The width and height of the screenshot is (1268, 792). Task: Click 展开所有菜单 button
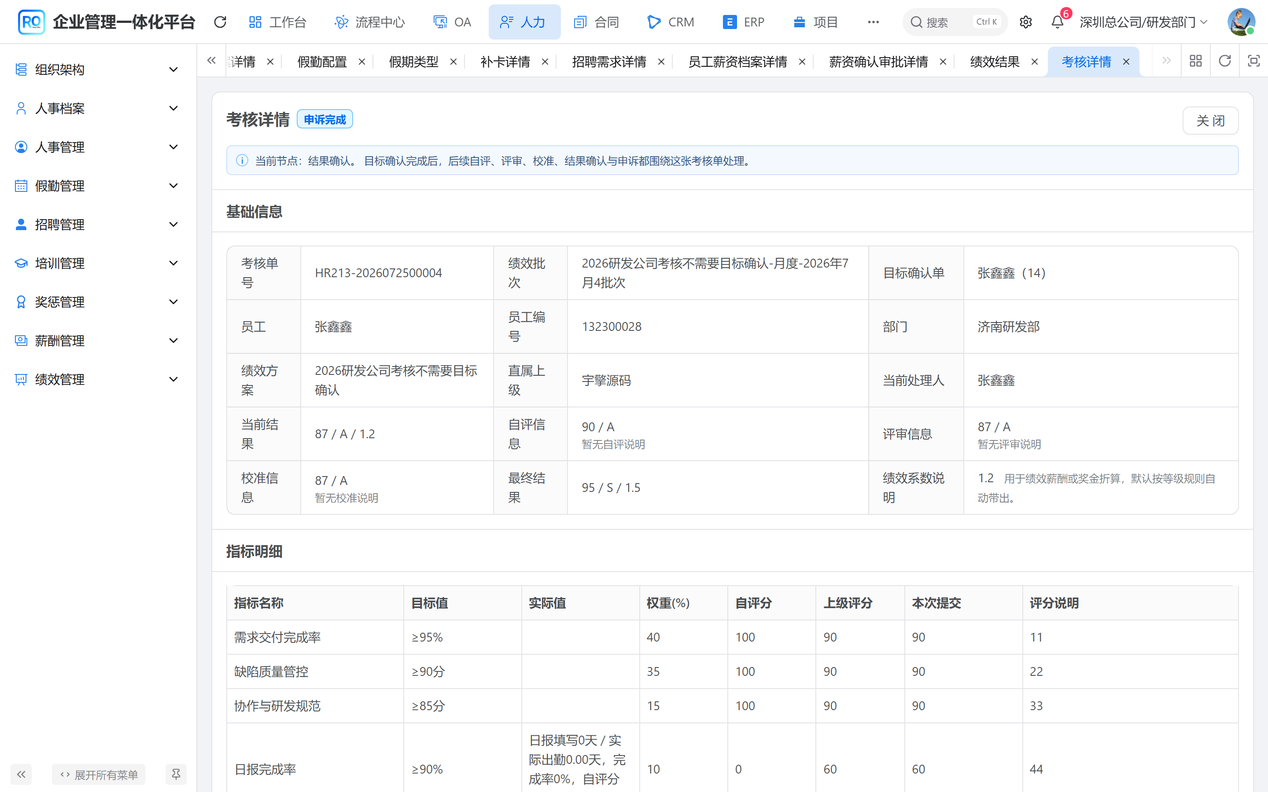point(99,774)
